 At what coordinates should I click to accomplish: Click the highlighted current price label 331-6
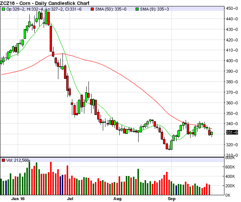(232, 132)
